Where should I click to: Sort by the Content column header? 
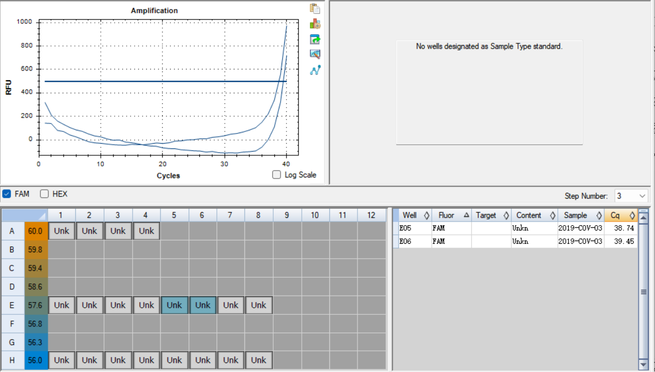click(x=534, y=215)
